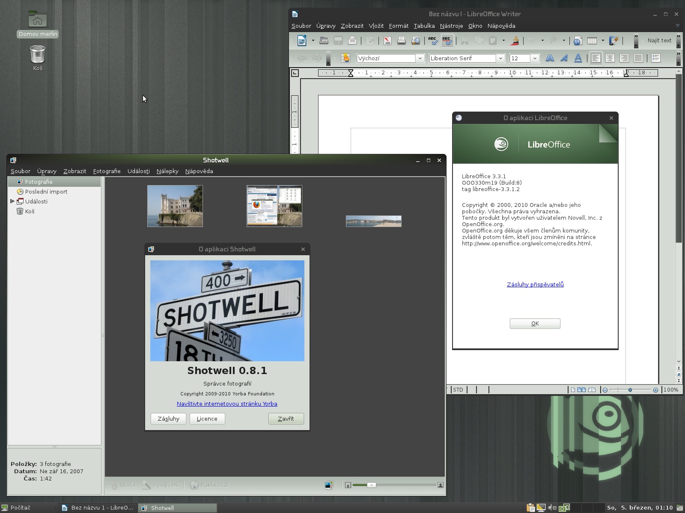This screenshot has width=685, height=513.
Task: Click the Open document folder icon
Action: tap(324, 41)
